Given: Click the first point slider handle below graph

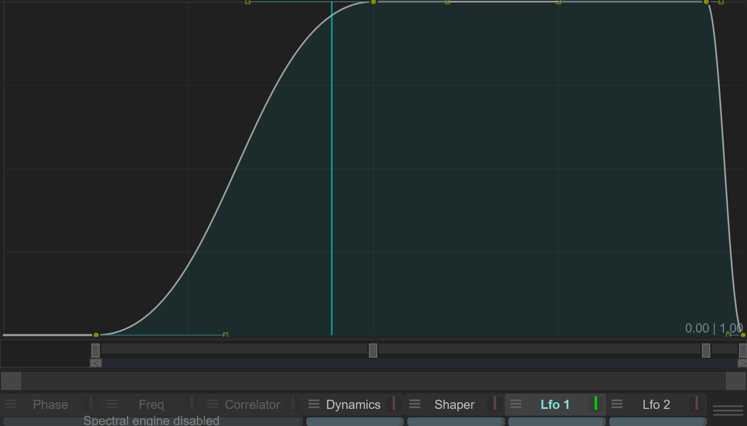Looking at the screenshot, I should [96, 351].
